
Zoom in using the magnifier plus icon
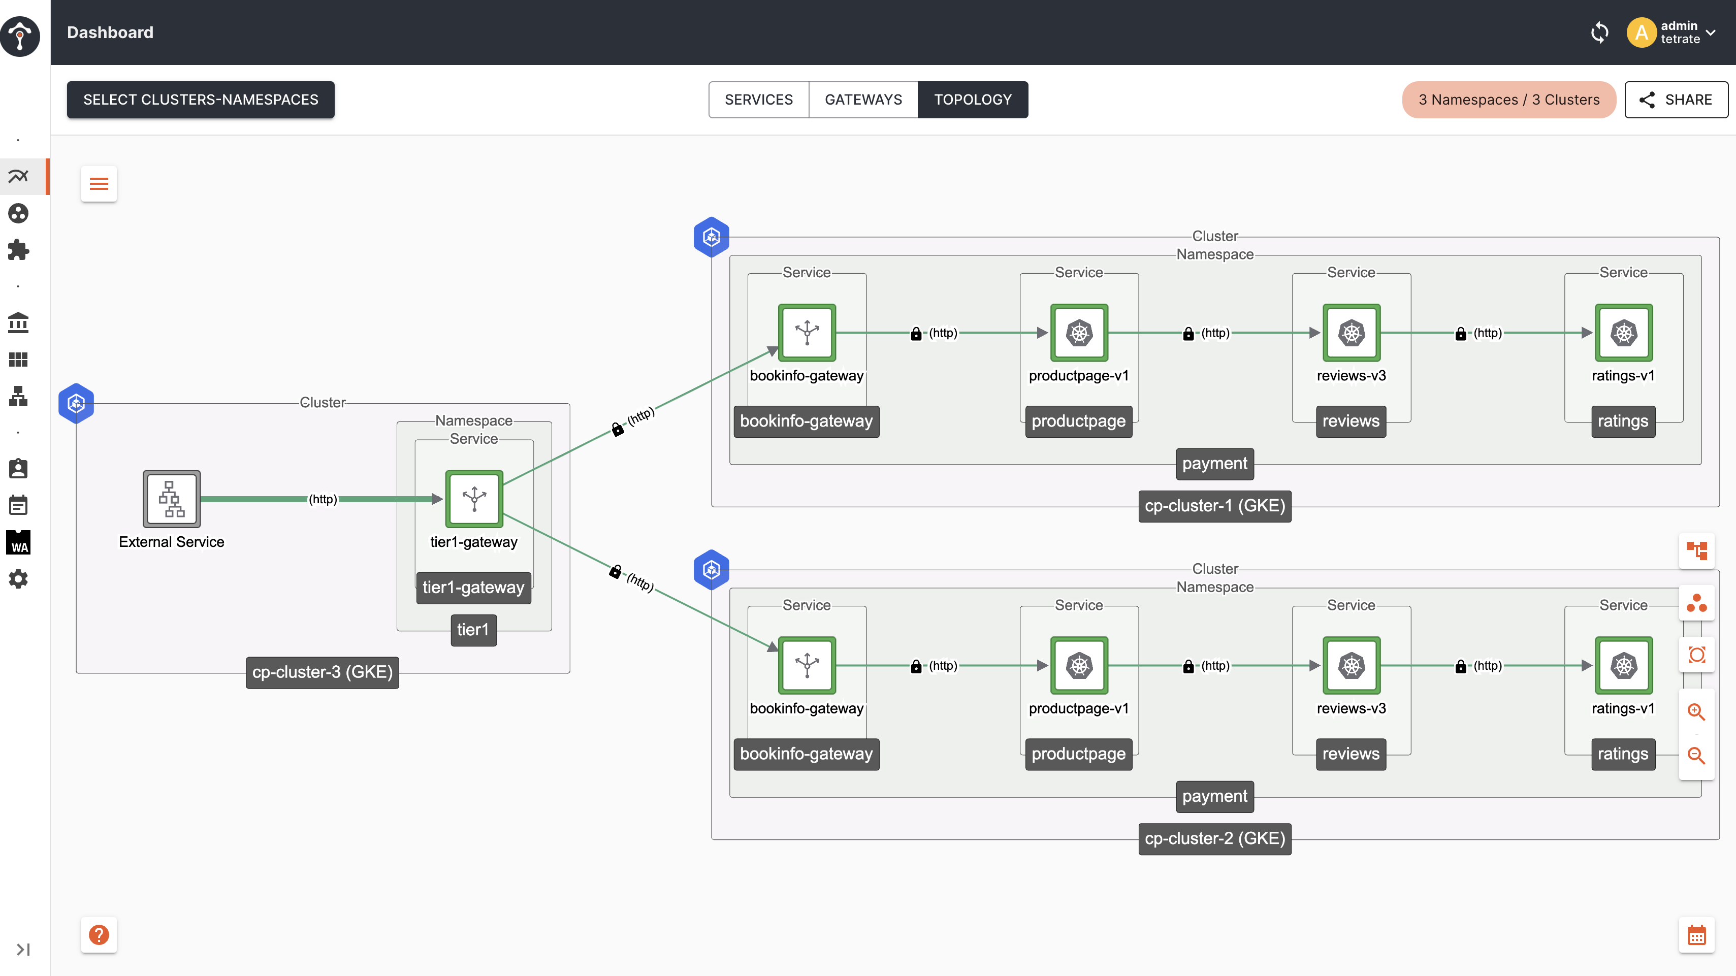[x=1696, y=711]
